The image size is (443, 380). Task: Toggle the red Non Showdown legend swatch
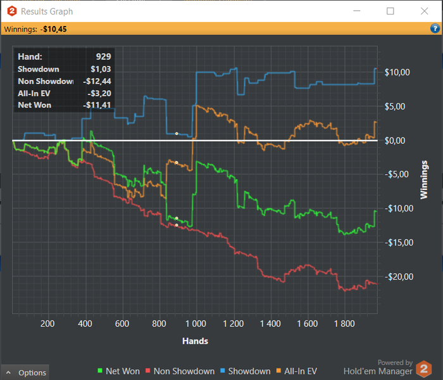tap(147, 370)
